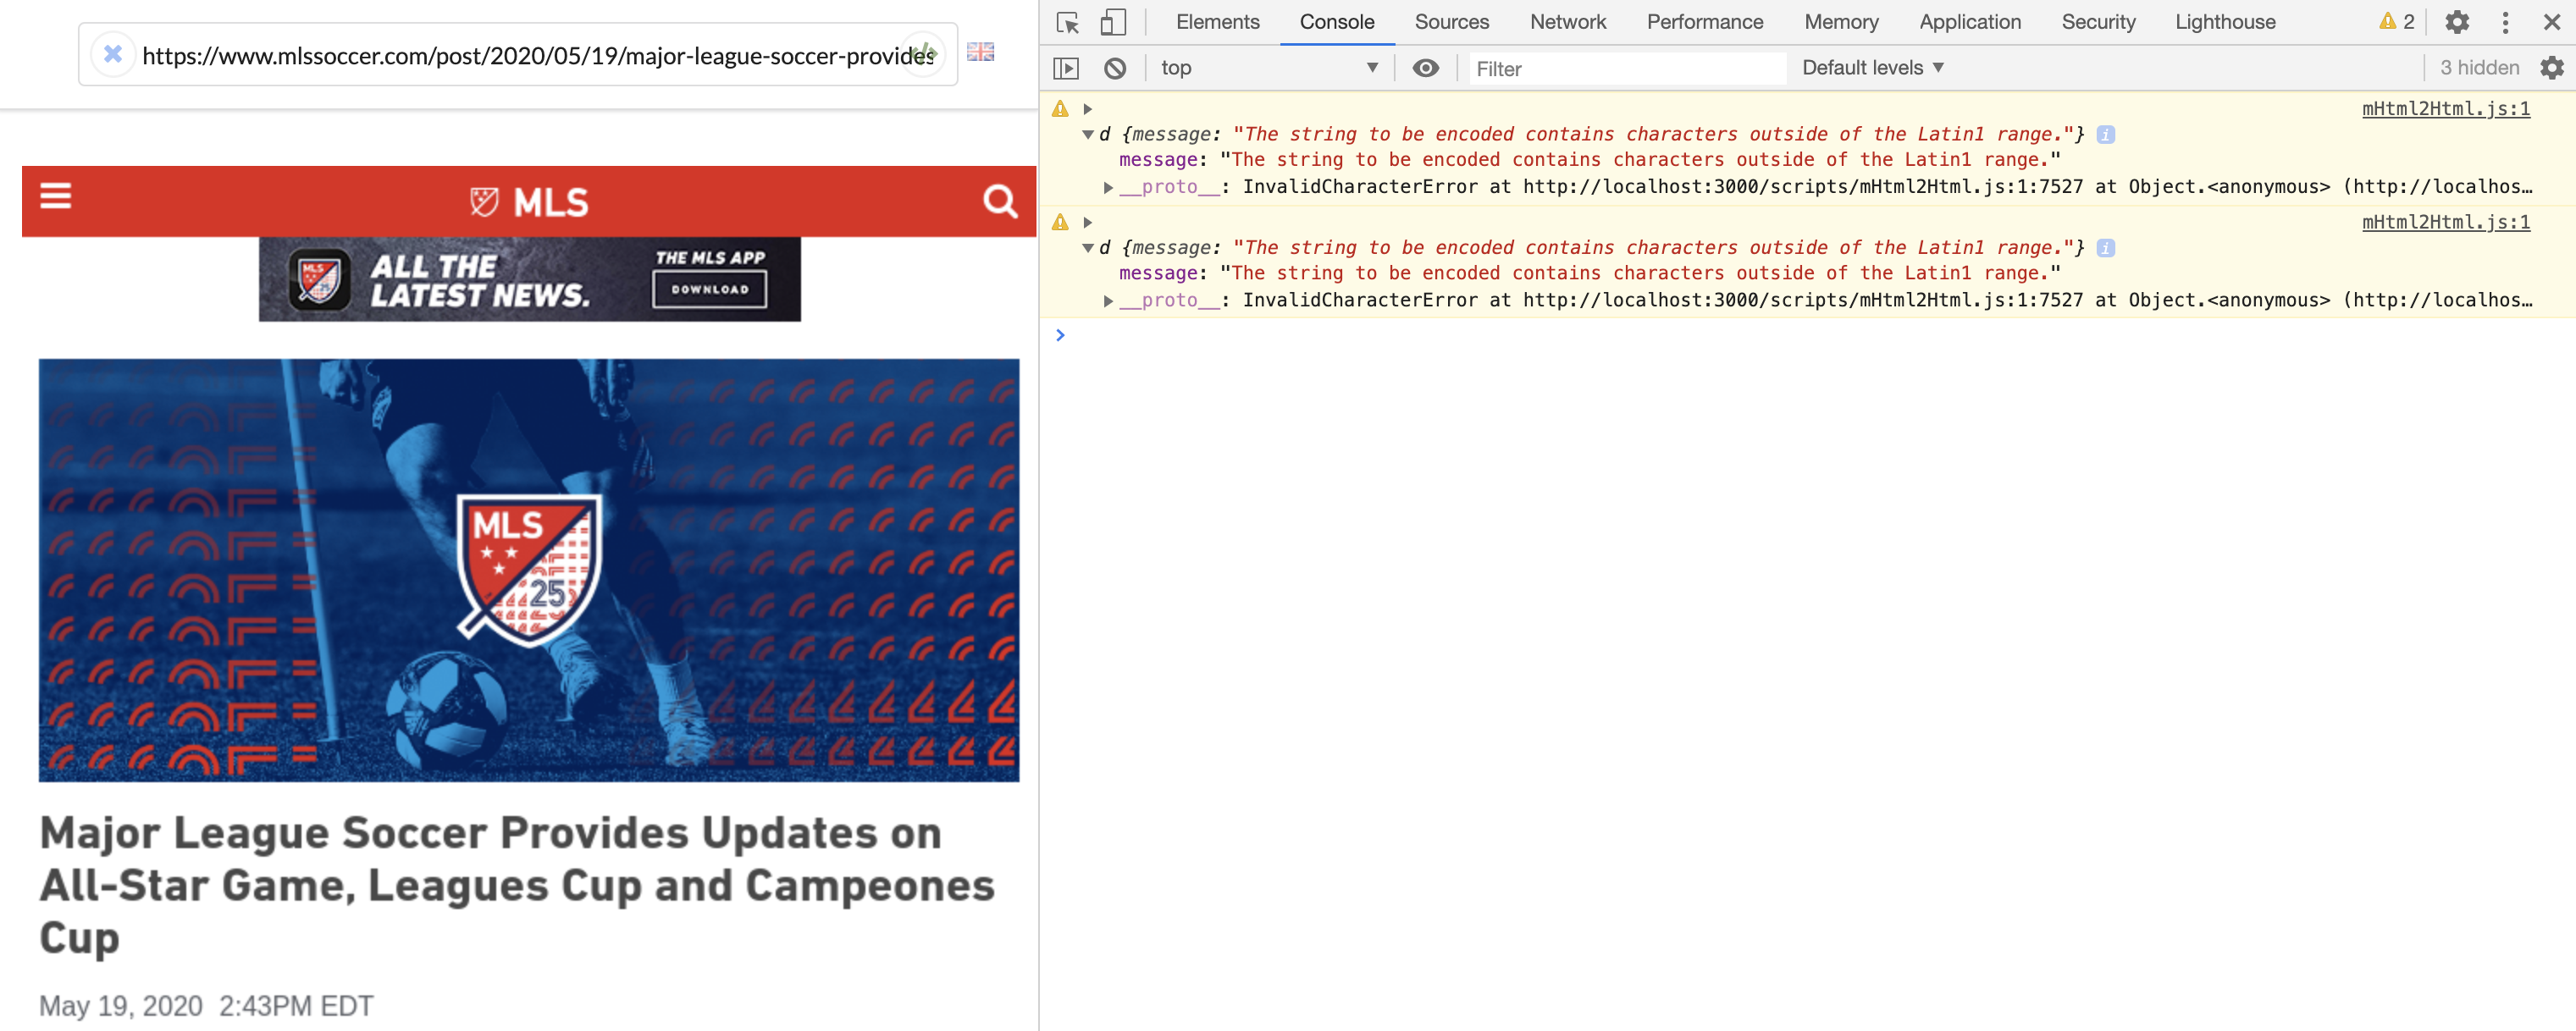Open the Default levels dropdown
This screenshot has width=2576, height=1031.
point(1872,68)
